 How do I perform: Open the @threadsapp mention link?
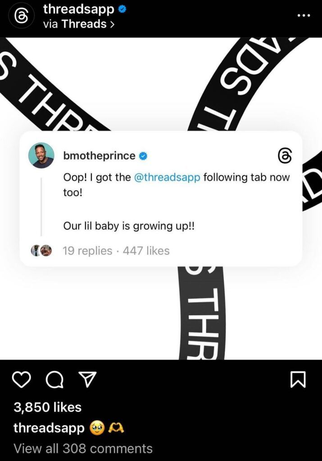pos(167,177)
